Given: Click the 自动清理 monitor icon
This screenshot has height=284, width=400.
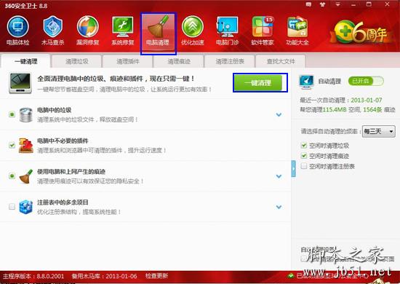Looking at the screenshot, I should [306, 82].
